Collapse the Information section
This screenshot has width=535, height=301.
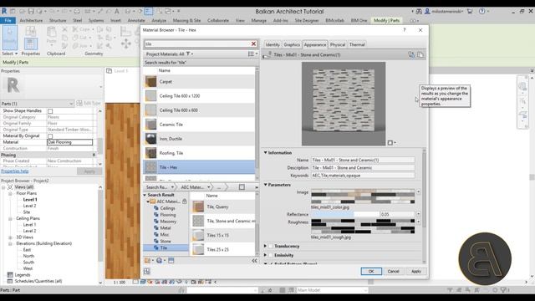[x=266, y=152]
